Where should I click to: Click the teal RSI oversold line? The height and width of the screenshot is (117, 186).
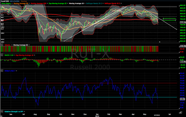point(89,97)
